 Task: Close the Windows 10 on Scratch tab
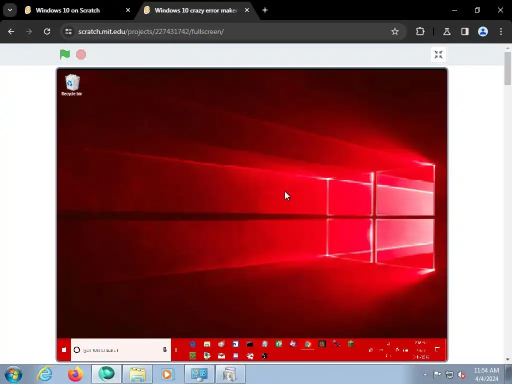pyautogui.click(x=128, y=10)
